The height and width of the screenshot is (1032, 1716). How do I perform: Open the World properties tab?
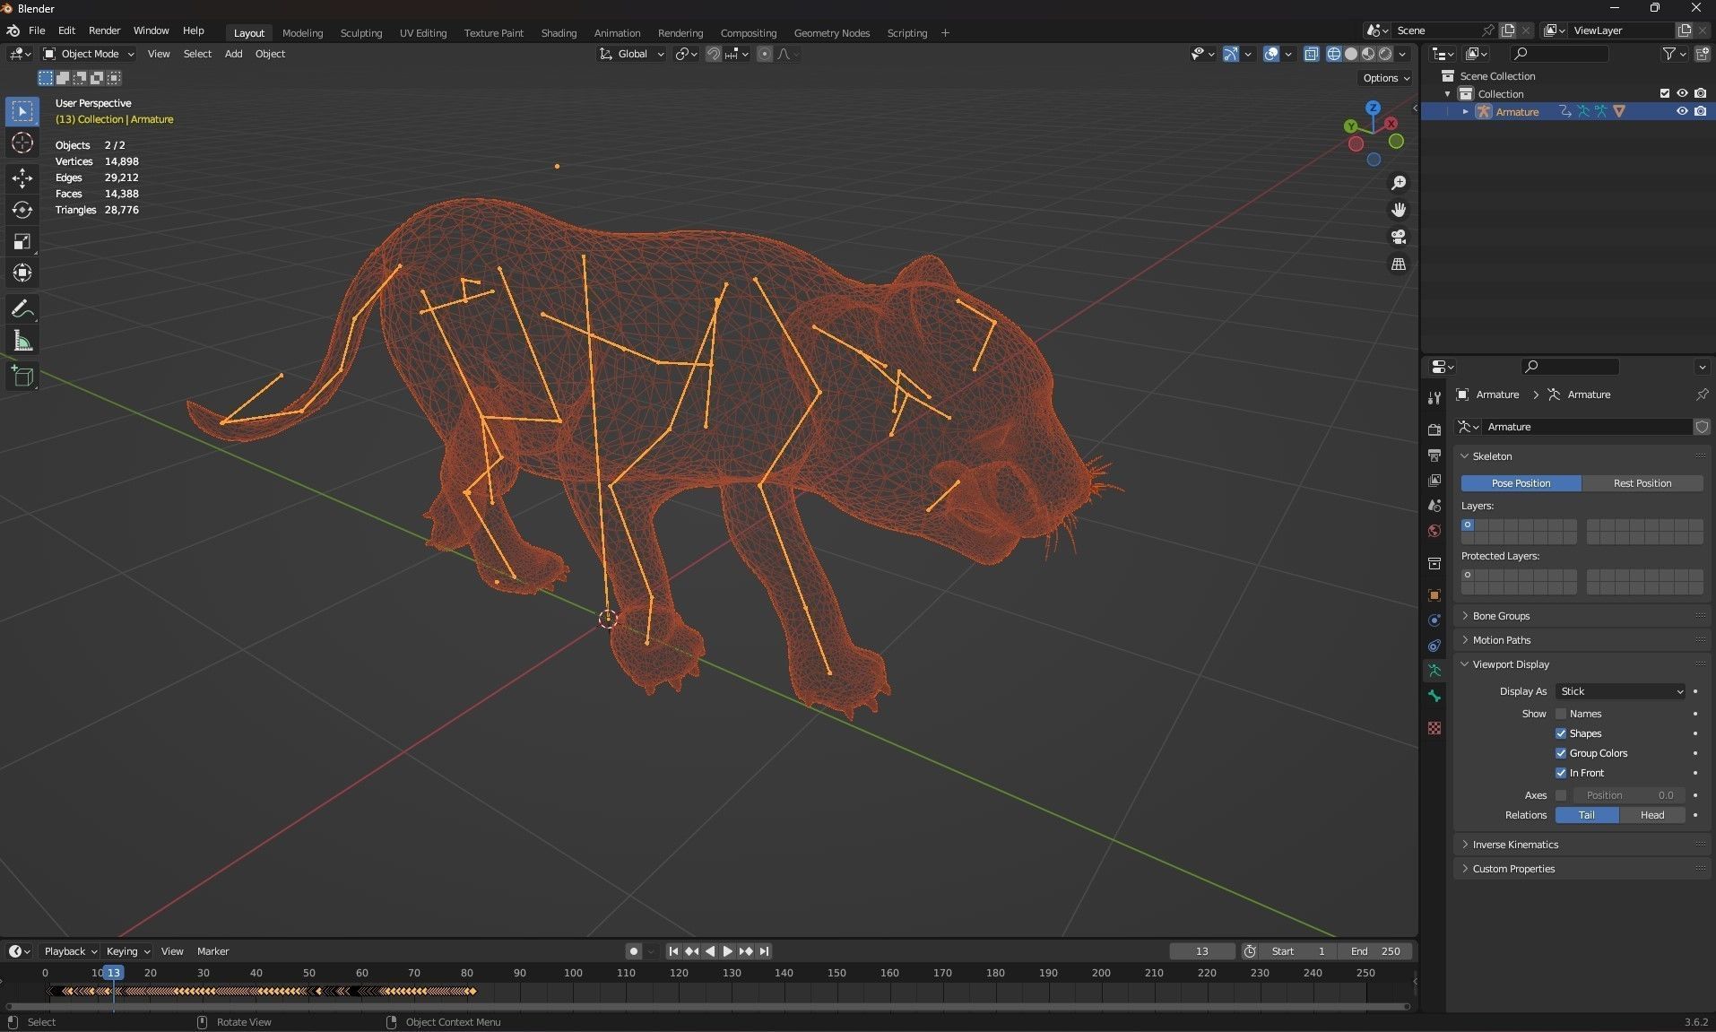click(1434, 531)
